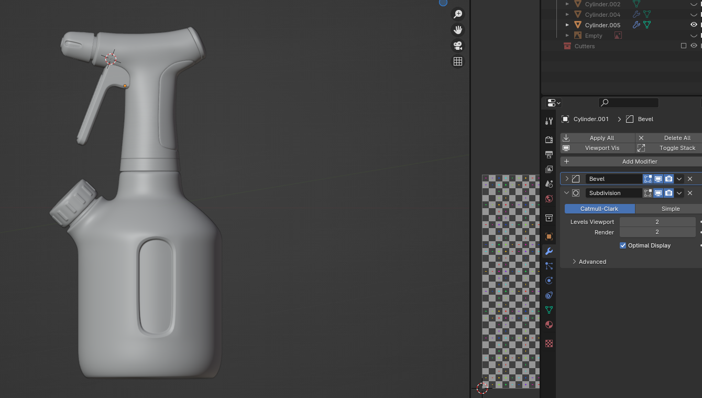Expand the Empty object tree item

click(567, 36)
